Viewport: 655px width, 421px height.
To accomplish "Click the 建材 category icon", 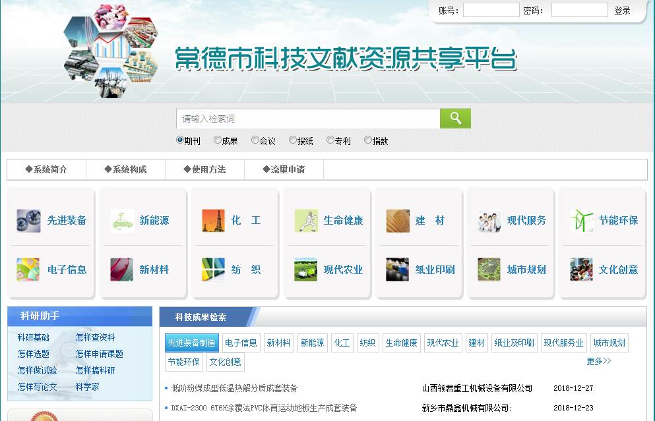I will coord(398,221).
